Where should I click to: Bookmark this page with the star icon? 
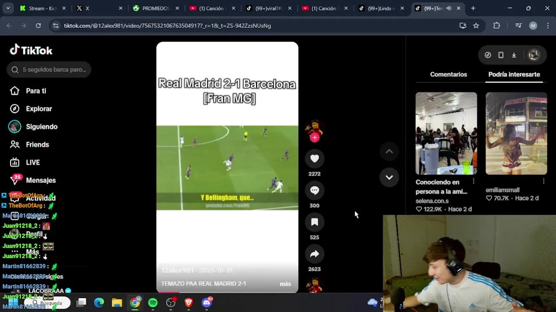(x=476, y=26)
